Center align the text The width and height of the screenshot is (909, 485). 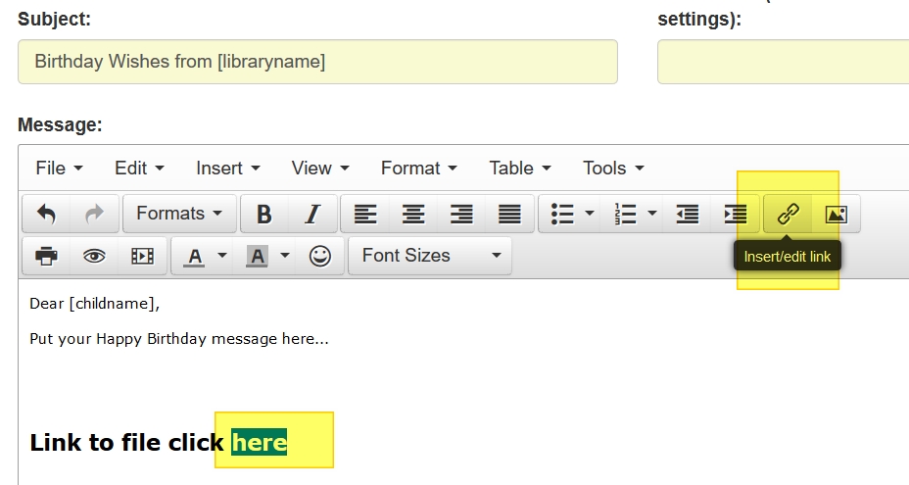coord(413,214)
